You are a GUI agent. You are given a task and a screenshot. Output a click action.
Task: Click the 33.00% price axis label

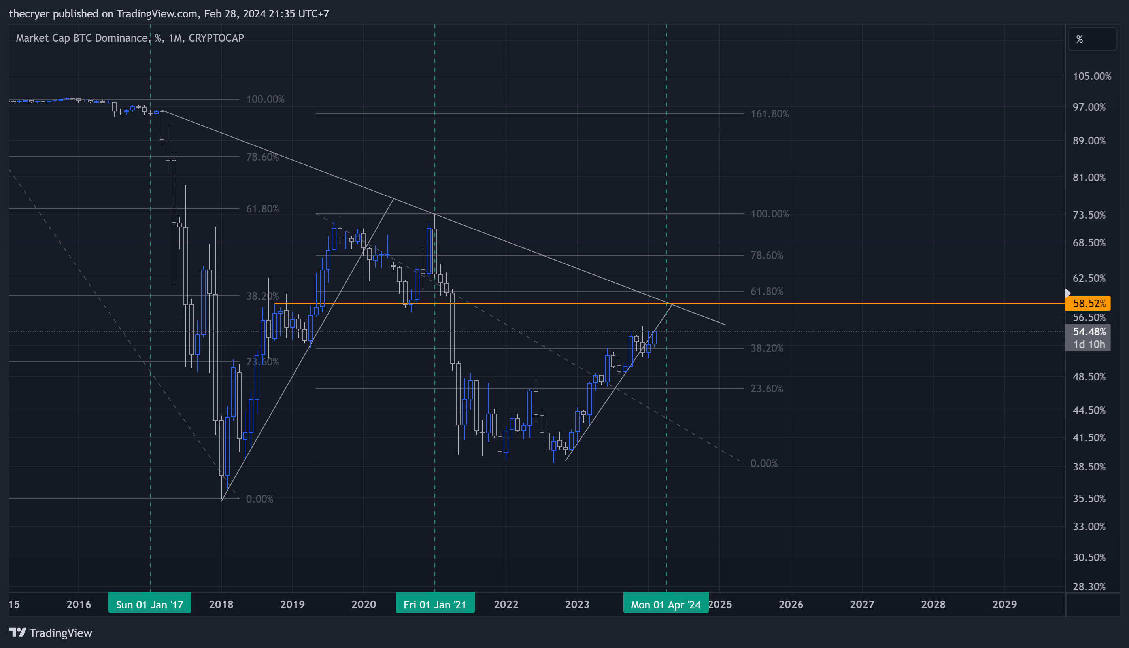point(1089,527)
